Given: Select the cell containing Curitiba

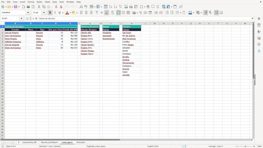Looking at the screenshot, I should click(132, 42).
